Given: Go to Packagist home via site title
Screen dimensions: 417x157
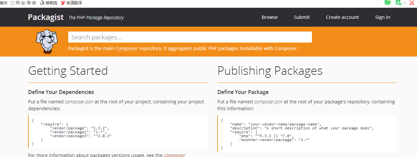Looking at the screenshot, I should pyautogui.click(x=46, y=17).
